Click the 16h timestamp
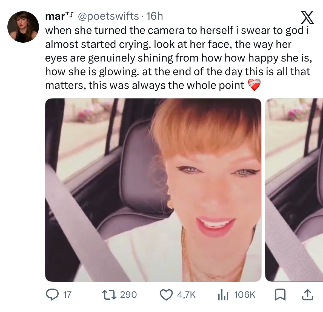This screenshot has height=312, width=323. (155, 16)
